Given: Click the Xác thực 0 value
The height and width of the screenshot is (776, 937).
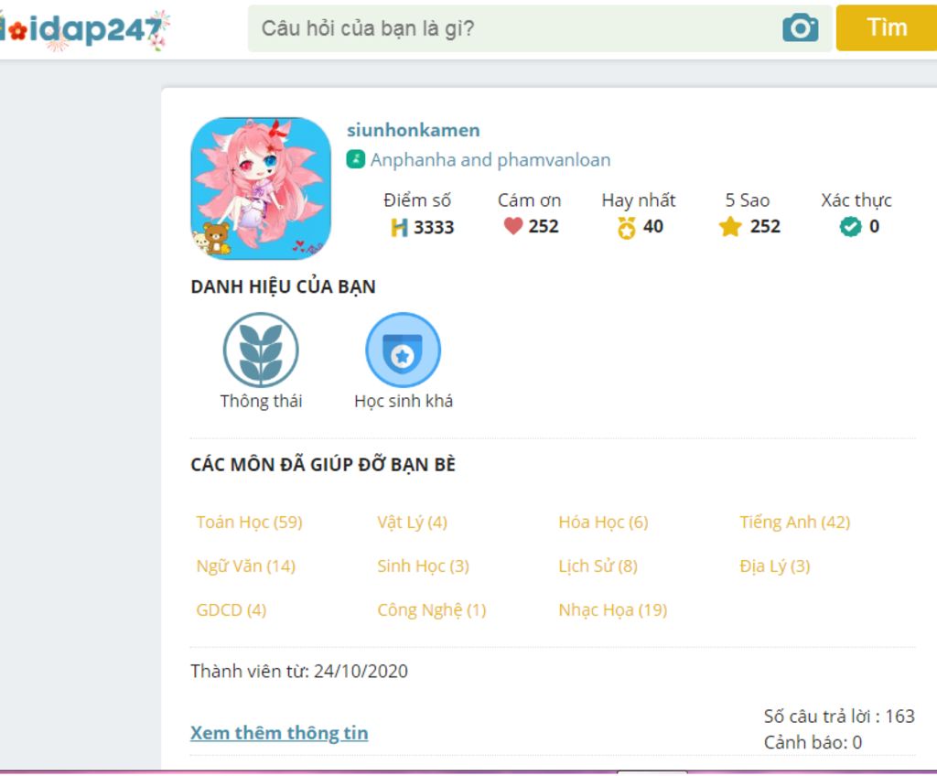Looking at the screenshot, I should coord(874,226).
